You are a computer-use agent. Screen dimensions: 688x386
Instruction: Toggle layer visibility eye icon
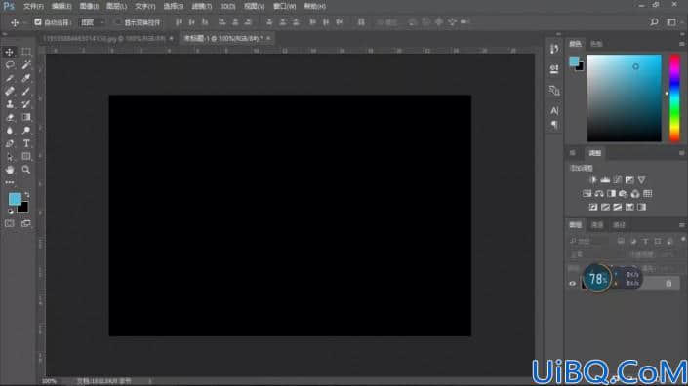pos(573,284)
